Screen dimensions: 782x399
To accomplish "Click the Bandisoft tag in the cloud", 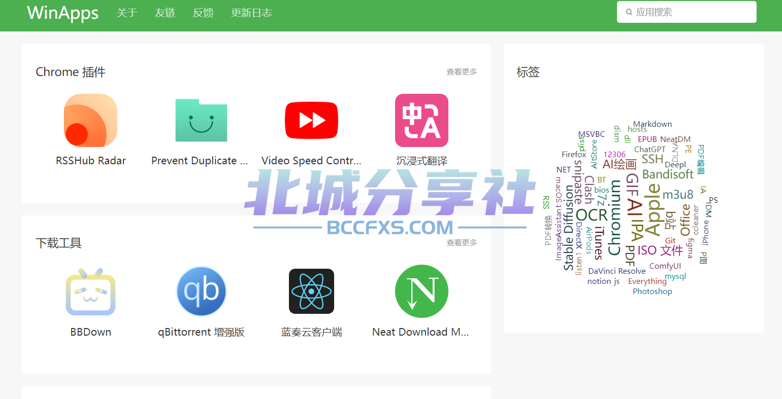I will click(668, 174).
